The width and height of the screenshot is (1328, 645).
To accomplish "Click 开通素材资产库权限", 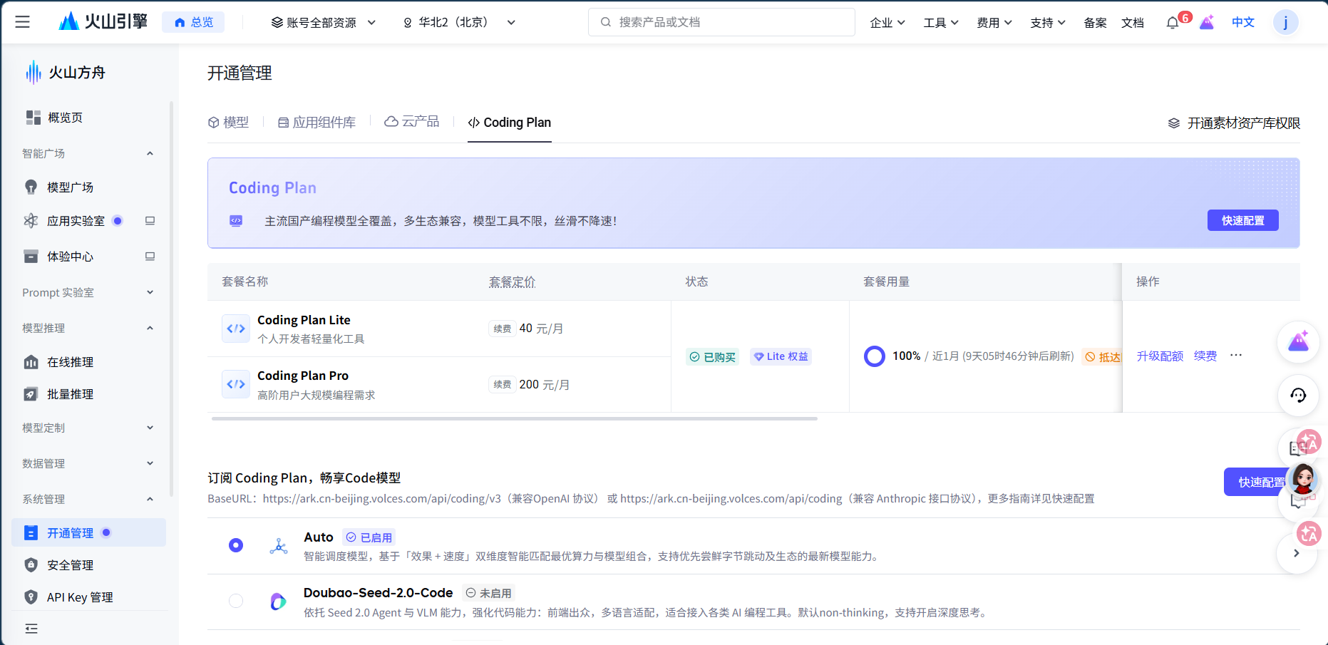I will (x=1234, y=123).
